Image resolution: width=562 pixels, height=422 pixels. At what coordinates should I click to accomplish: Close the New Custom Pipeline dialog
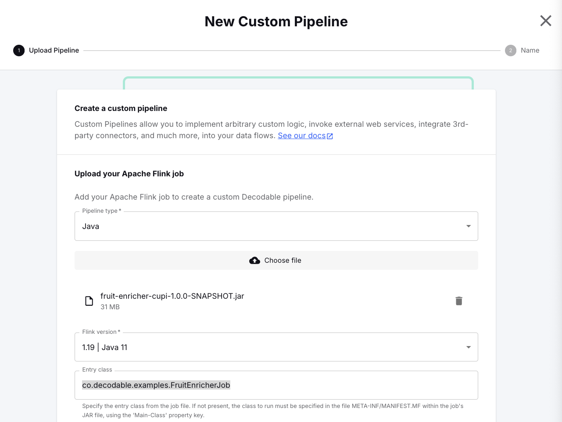pos(545,21)
